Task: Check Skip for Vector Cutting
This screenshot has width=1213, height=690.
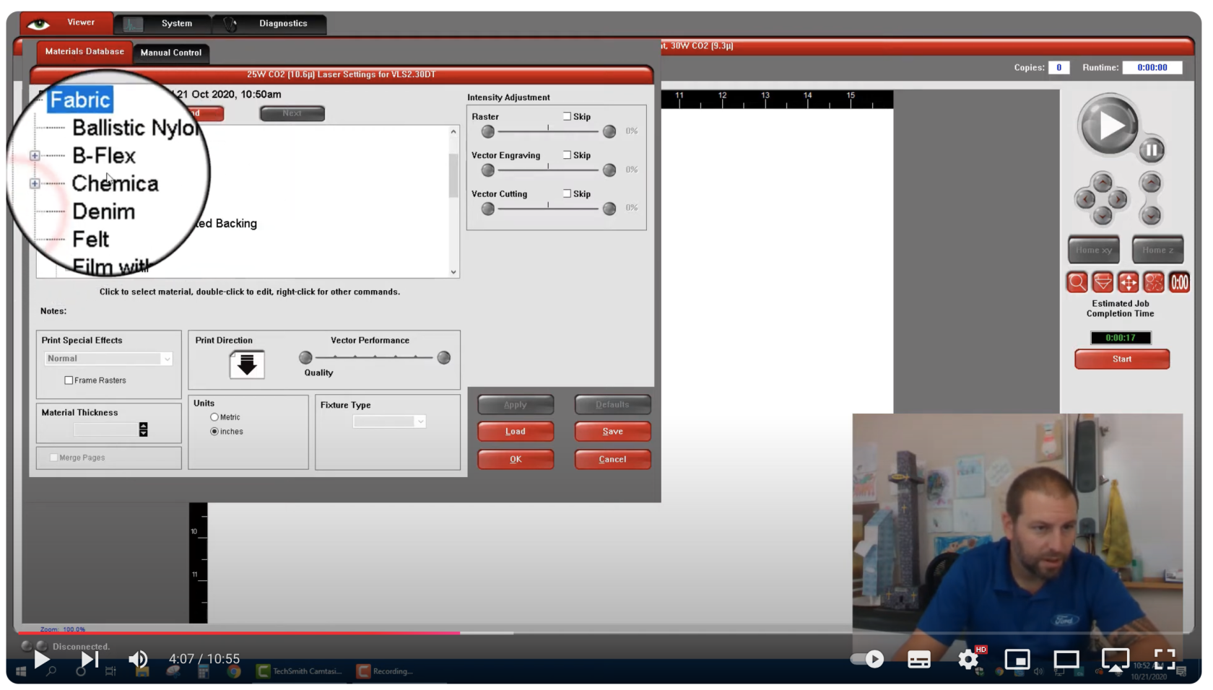Action: tap(567, 193)
